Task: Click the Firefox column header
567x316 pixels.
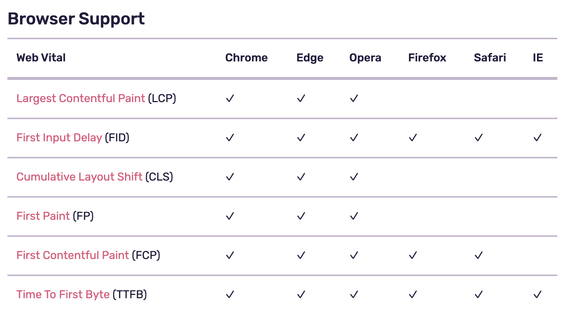Action: (427, 58)
